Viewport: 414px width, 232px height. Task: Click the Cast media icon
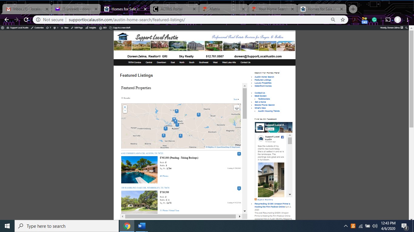(388, 20)
